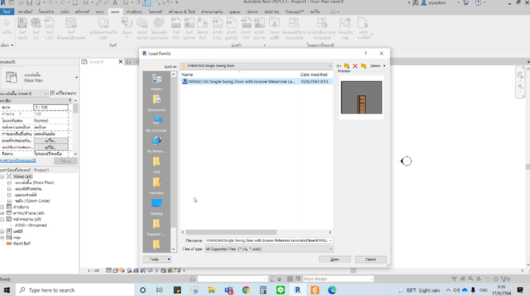This screenshot has width=530, height=296.
Task: Open Microsoft Edge from the taskbar
Action: pos(332,290)
